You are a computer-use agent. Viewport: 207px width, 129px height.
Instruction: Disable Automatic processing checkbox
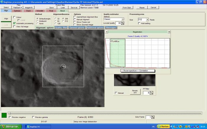pyautogui.click(x=14, y=23)
